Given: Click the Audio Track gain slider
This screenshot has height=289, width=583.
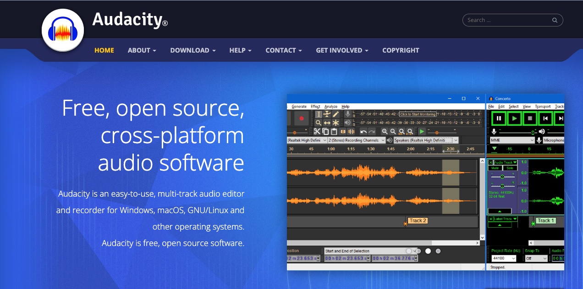Looking at the screenshot, I should (503, 177).
